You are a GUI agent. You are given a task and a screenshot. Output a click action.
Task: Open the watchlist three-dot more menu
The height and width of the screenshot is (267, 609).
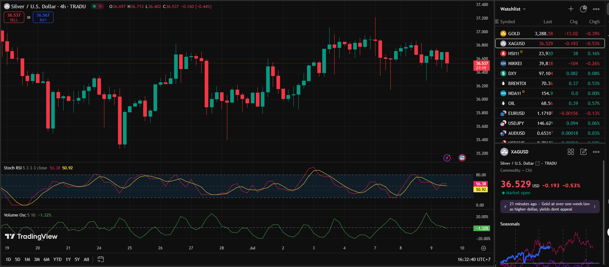coord(596,9)
